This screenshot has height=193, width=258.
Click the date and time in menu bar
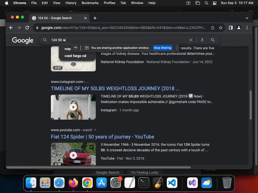click(237, 3)
